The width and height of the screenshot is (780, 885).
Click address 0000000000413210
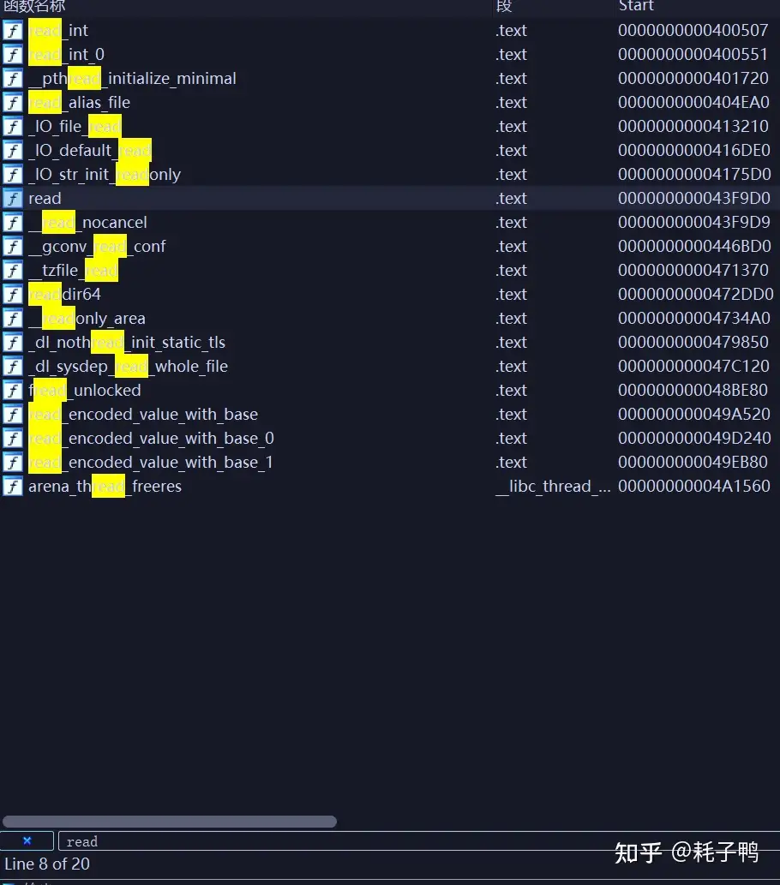(x=693, y=127)
